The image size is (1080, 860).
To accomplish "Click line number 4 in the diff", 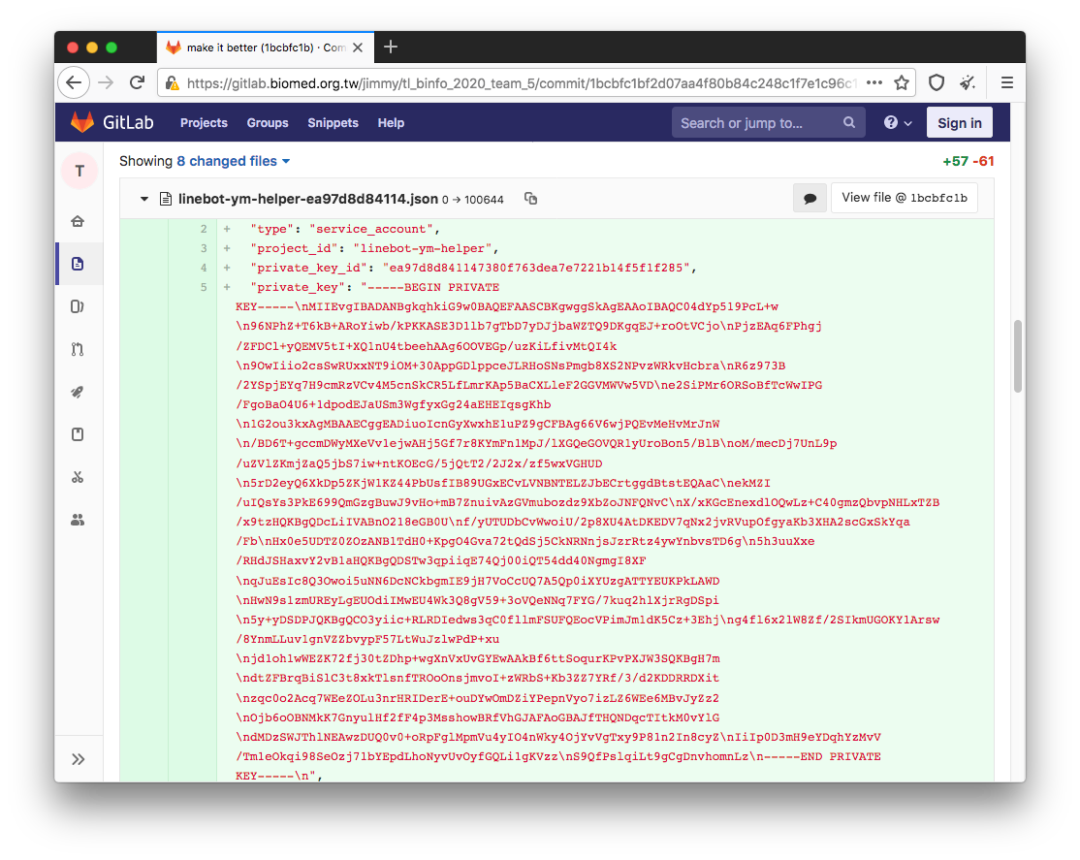I will [204, 268].
